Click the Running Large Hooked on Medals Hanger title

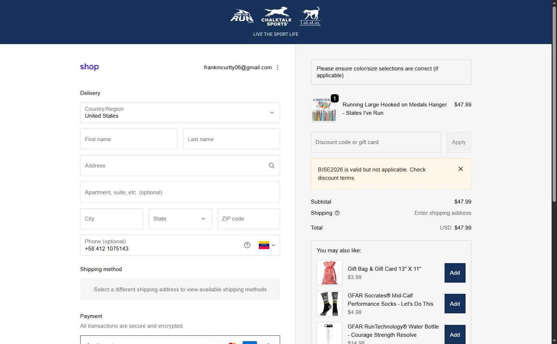pyautogui.click(x=395, y=109)
